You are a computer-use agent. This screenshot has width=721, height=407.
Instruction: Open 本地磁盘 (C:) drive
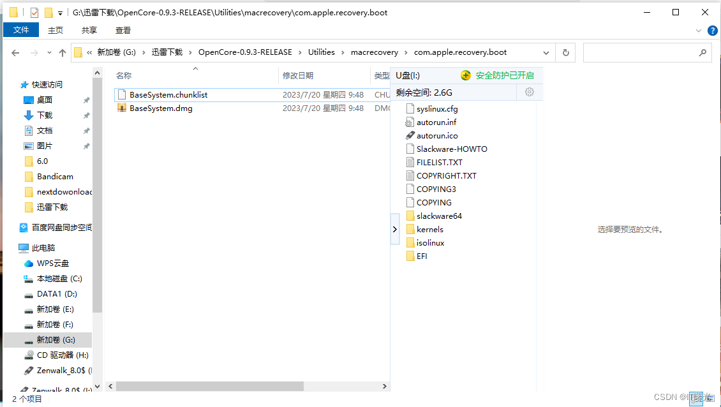tap(59, 279)
